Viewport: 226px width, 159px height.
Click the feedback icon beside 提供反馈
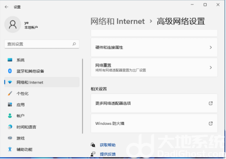point(93,154)
